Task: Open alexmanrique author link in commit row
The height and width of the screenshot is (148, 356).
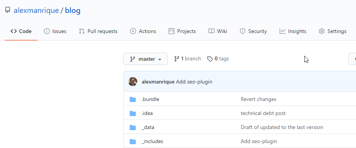Action: 158,82
